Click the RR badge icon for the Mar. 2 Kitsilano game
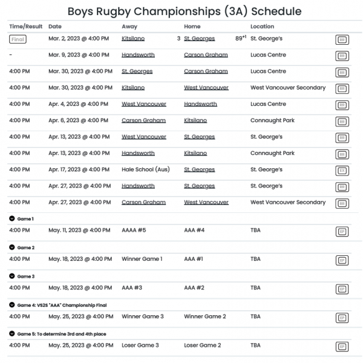Viewport: 363px width, 363px height. click(x=342, y=40)
